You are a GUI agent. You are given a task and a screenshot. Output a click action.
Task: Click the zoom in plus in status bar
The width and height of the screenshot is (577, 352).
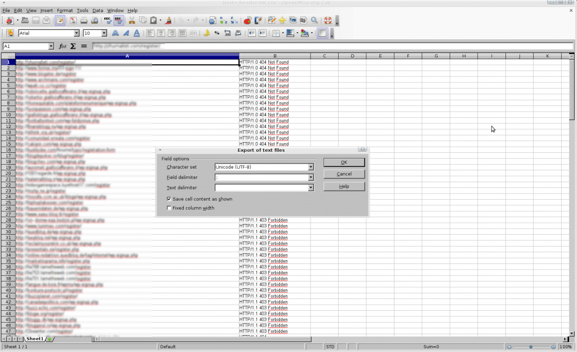click(553, 347)
